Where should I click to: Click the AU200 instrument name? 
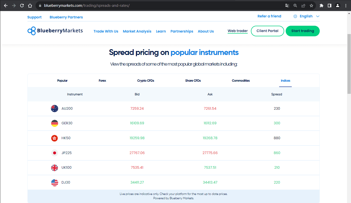pos(67,108)
